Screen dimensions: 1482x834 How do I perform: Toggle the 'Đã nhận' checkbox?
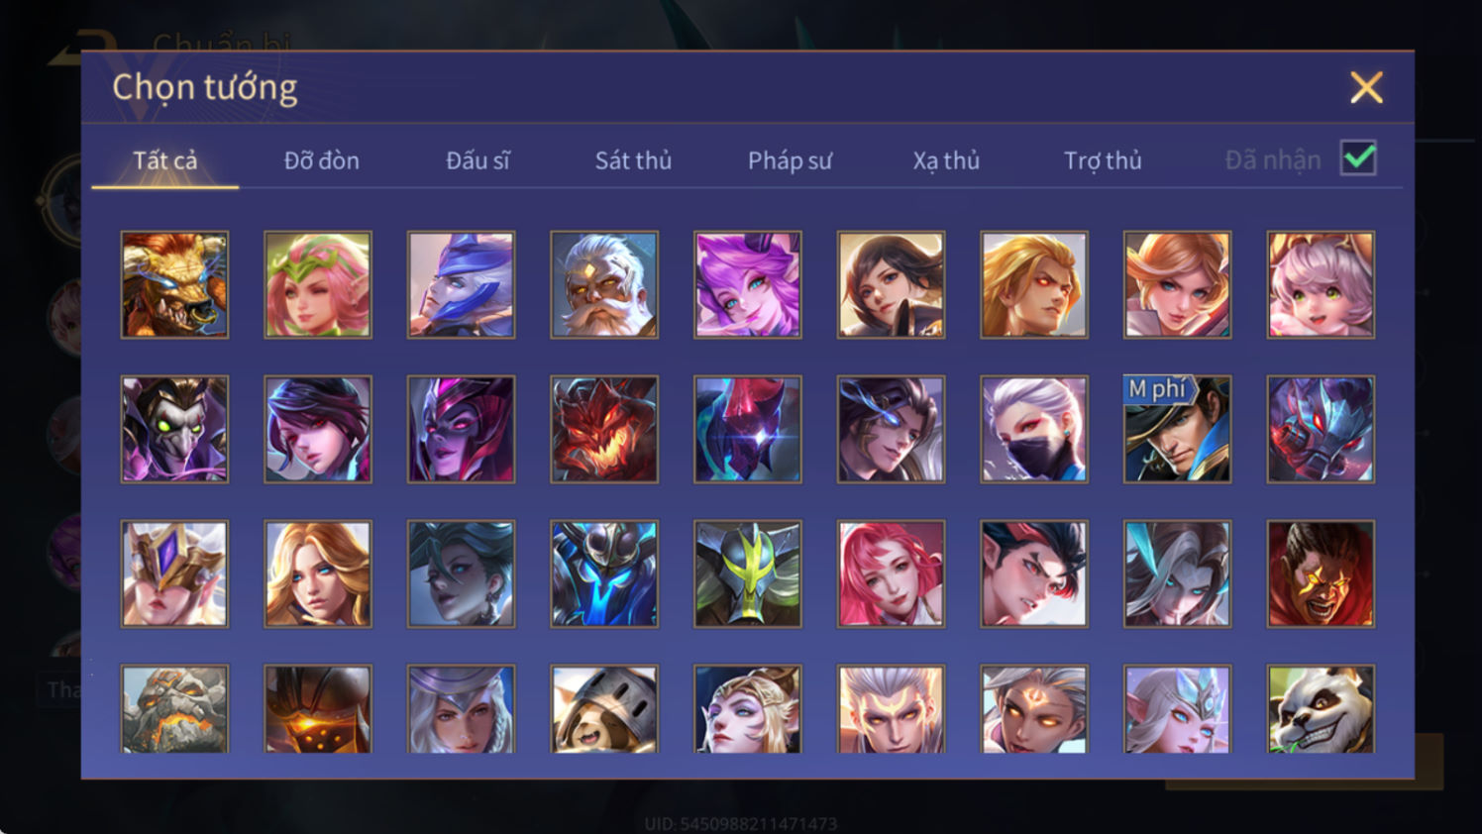point(1358,158)
